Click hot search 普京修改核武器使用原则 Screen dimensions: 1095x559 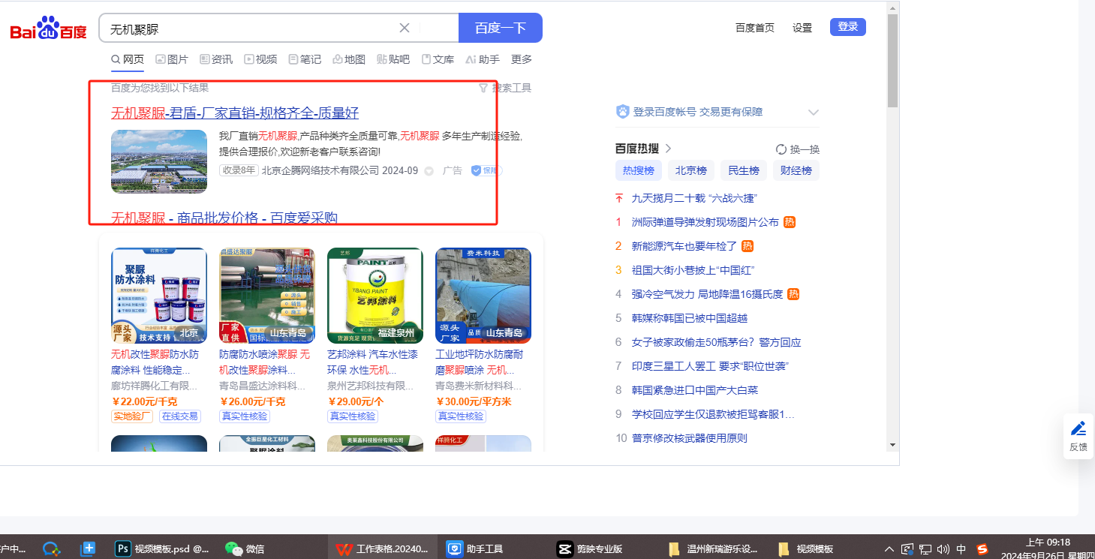coord(690,438)
